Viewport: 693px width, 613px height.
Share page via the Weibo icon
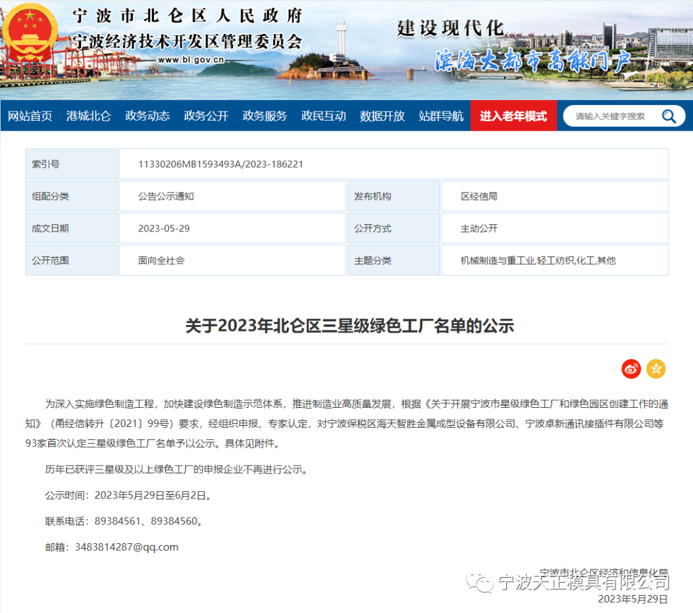[631, 369]
